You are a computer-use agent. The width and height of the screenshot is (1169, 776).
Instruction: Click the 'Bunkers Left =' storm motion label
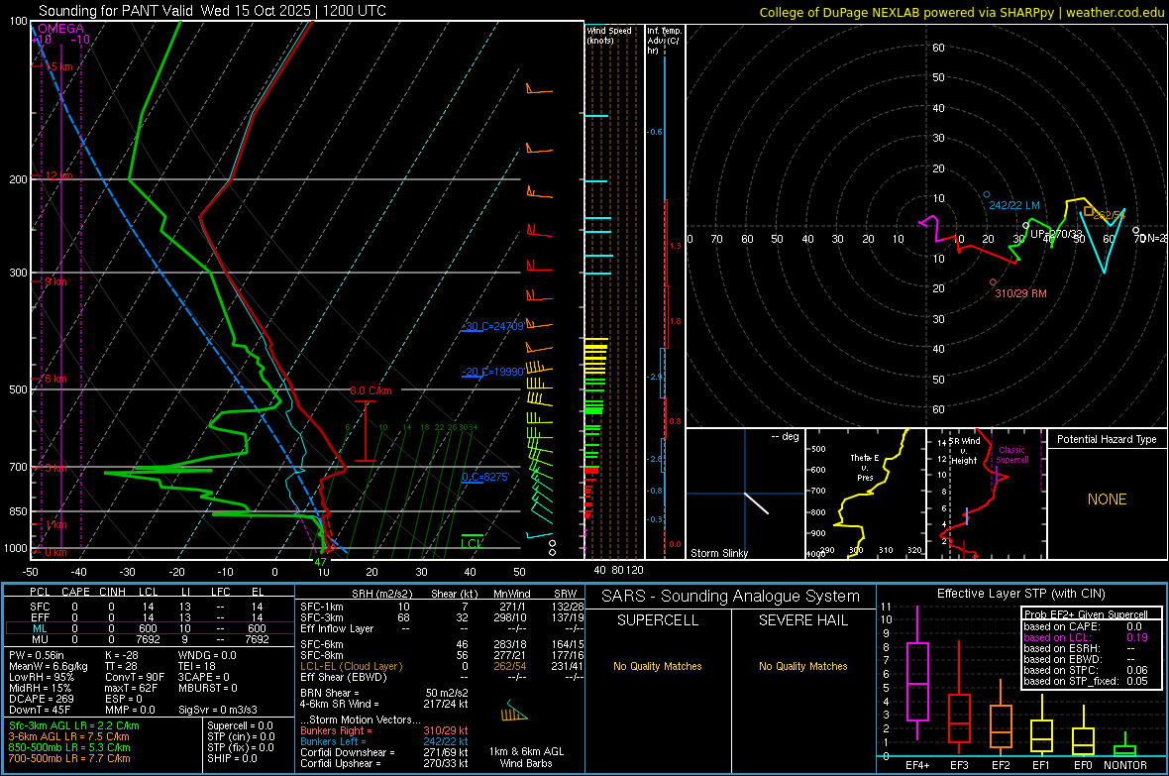(x=333, y=741)
